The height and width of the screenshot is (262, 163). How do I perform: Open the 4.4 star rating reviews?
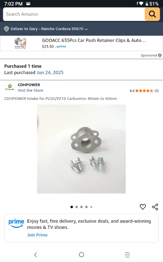pos(144,91)
